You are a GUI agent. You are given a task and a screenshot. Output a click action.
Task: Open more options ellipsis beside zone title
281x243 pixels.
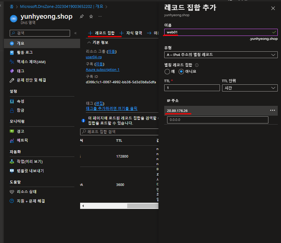coord(100,17)
